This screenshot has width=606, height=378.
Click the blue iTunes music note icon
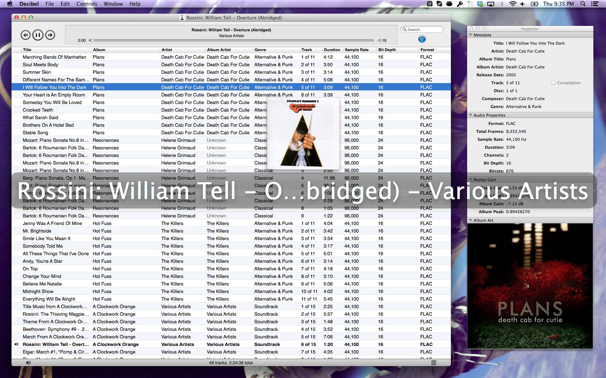422,39
